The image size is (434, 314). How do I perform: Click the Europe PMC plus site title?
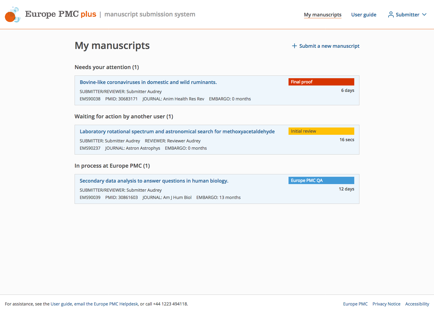(x=61, y=14)
